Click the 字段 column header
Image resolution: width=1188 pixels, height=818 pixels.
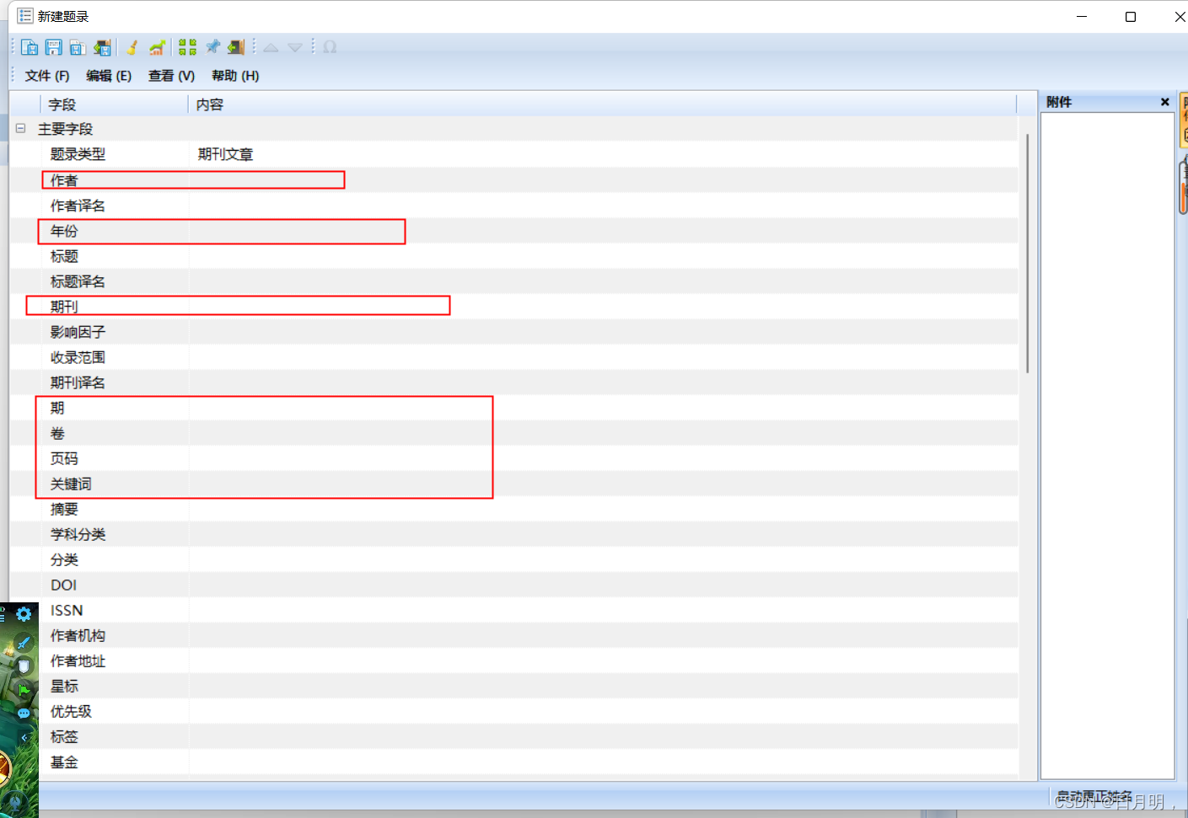tap(114, 104)
